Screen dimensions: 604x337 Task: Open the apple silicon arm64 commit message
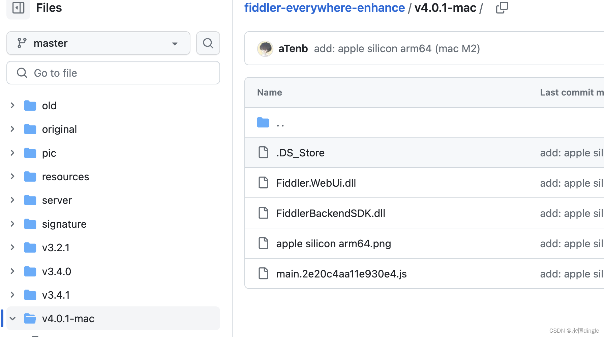click(397, 49)
